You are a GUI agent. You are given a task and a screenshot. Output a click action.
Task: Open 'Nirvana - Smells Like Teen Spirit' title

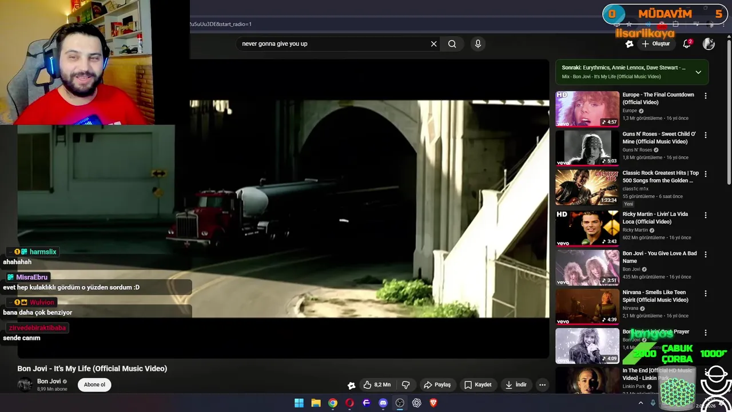click(x=655, y=296)
